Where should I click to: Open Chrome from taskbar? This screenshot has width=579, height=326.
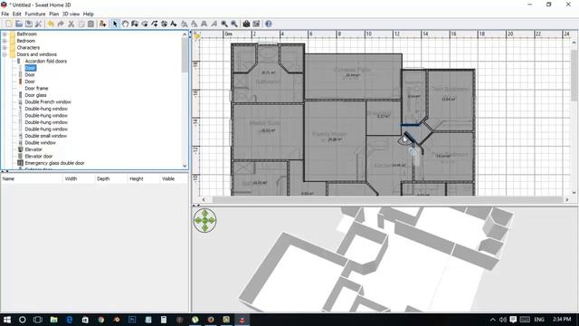(100, 320)
